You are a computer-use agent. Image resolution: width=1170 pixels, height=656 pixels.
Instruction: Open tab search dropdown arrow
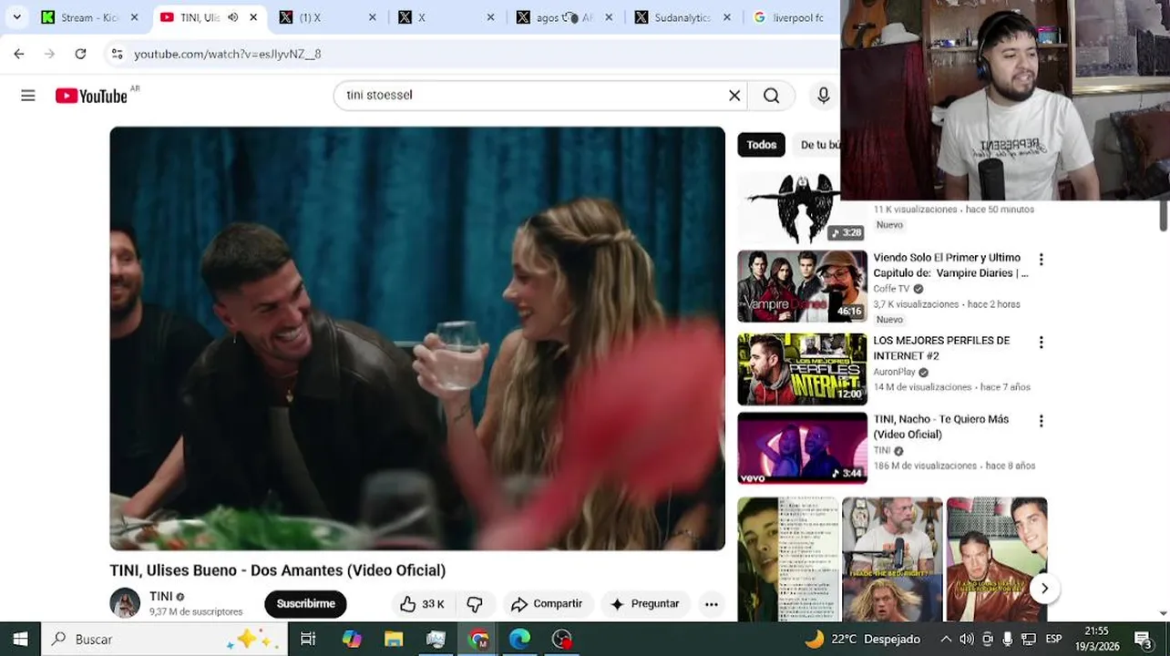pos(16,17)
